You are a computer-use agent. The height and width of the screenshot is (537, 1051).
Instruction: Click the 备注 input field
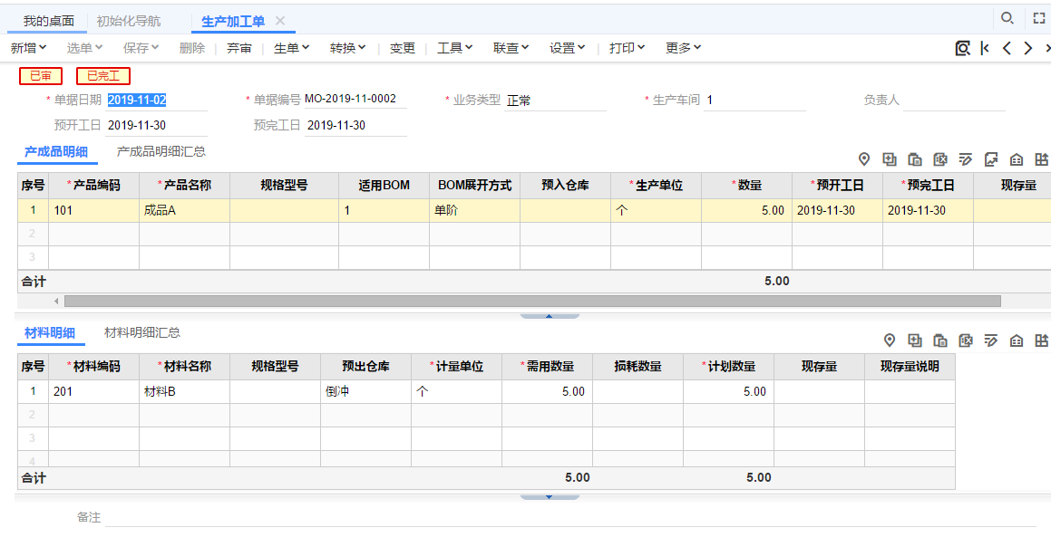[x=569, y=517]
